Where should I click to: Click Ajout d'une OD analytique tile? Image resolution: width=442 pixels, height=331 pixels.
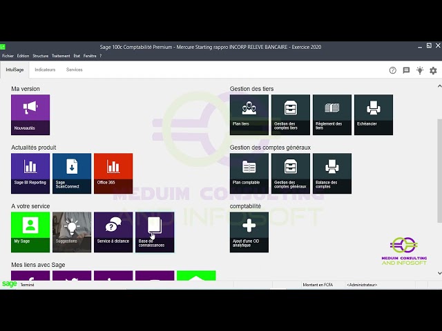[249, 232]
